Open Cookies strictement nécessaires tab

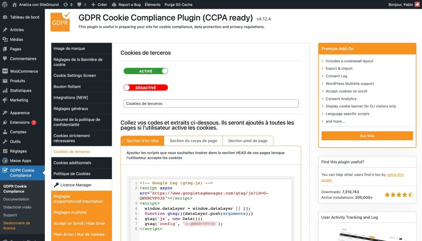[82, 138]
